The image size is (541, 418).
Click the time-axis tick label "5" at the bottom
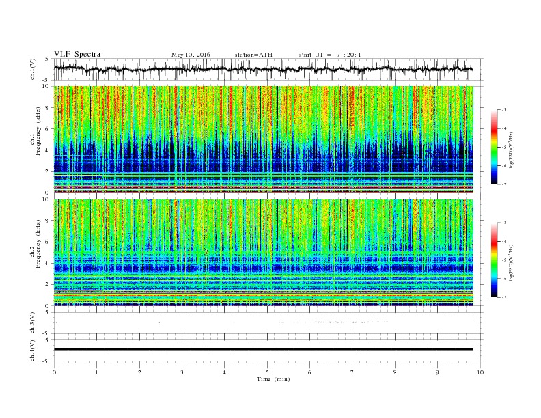(267, 372)
